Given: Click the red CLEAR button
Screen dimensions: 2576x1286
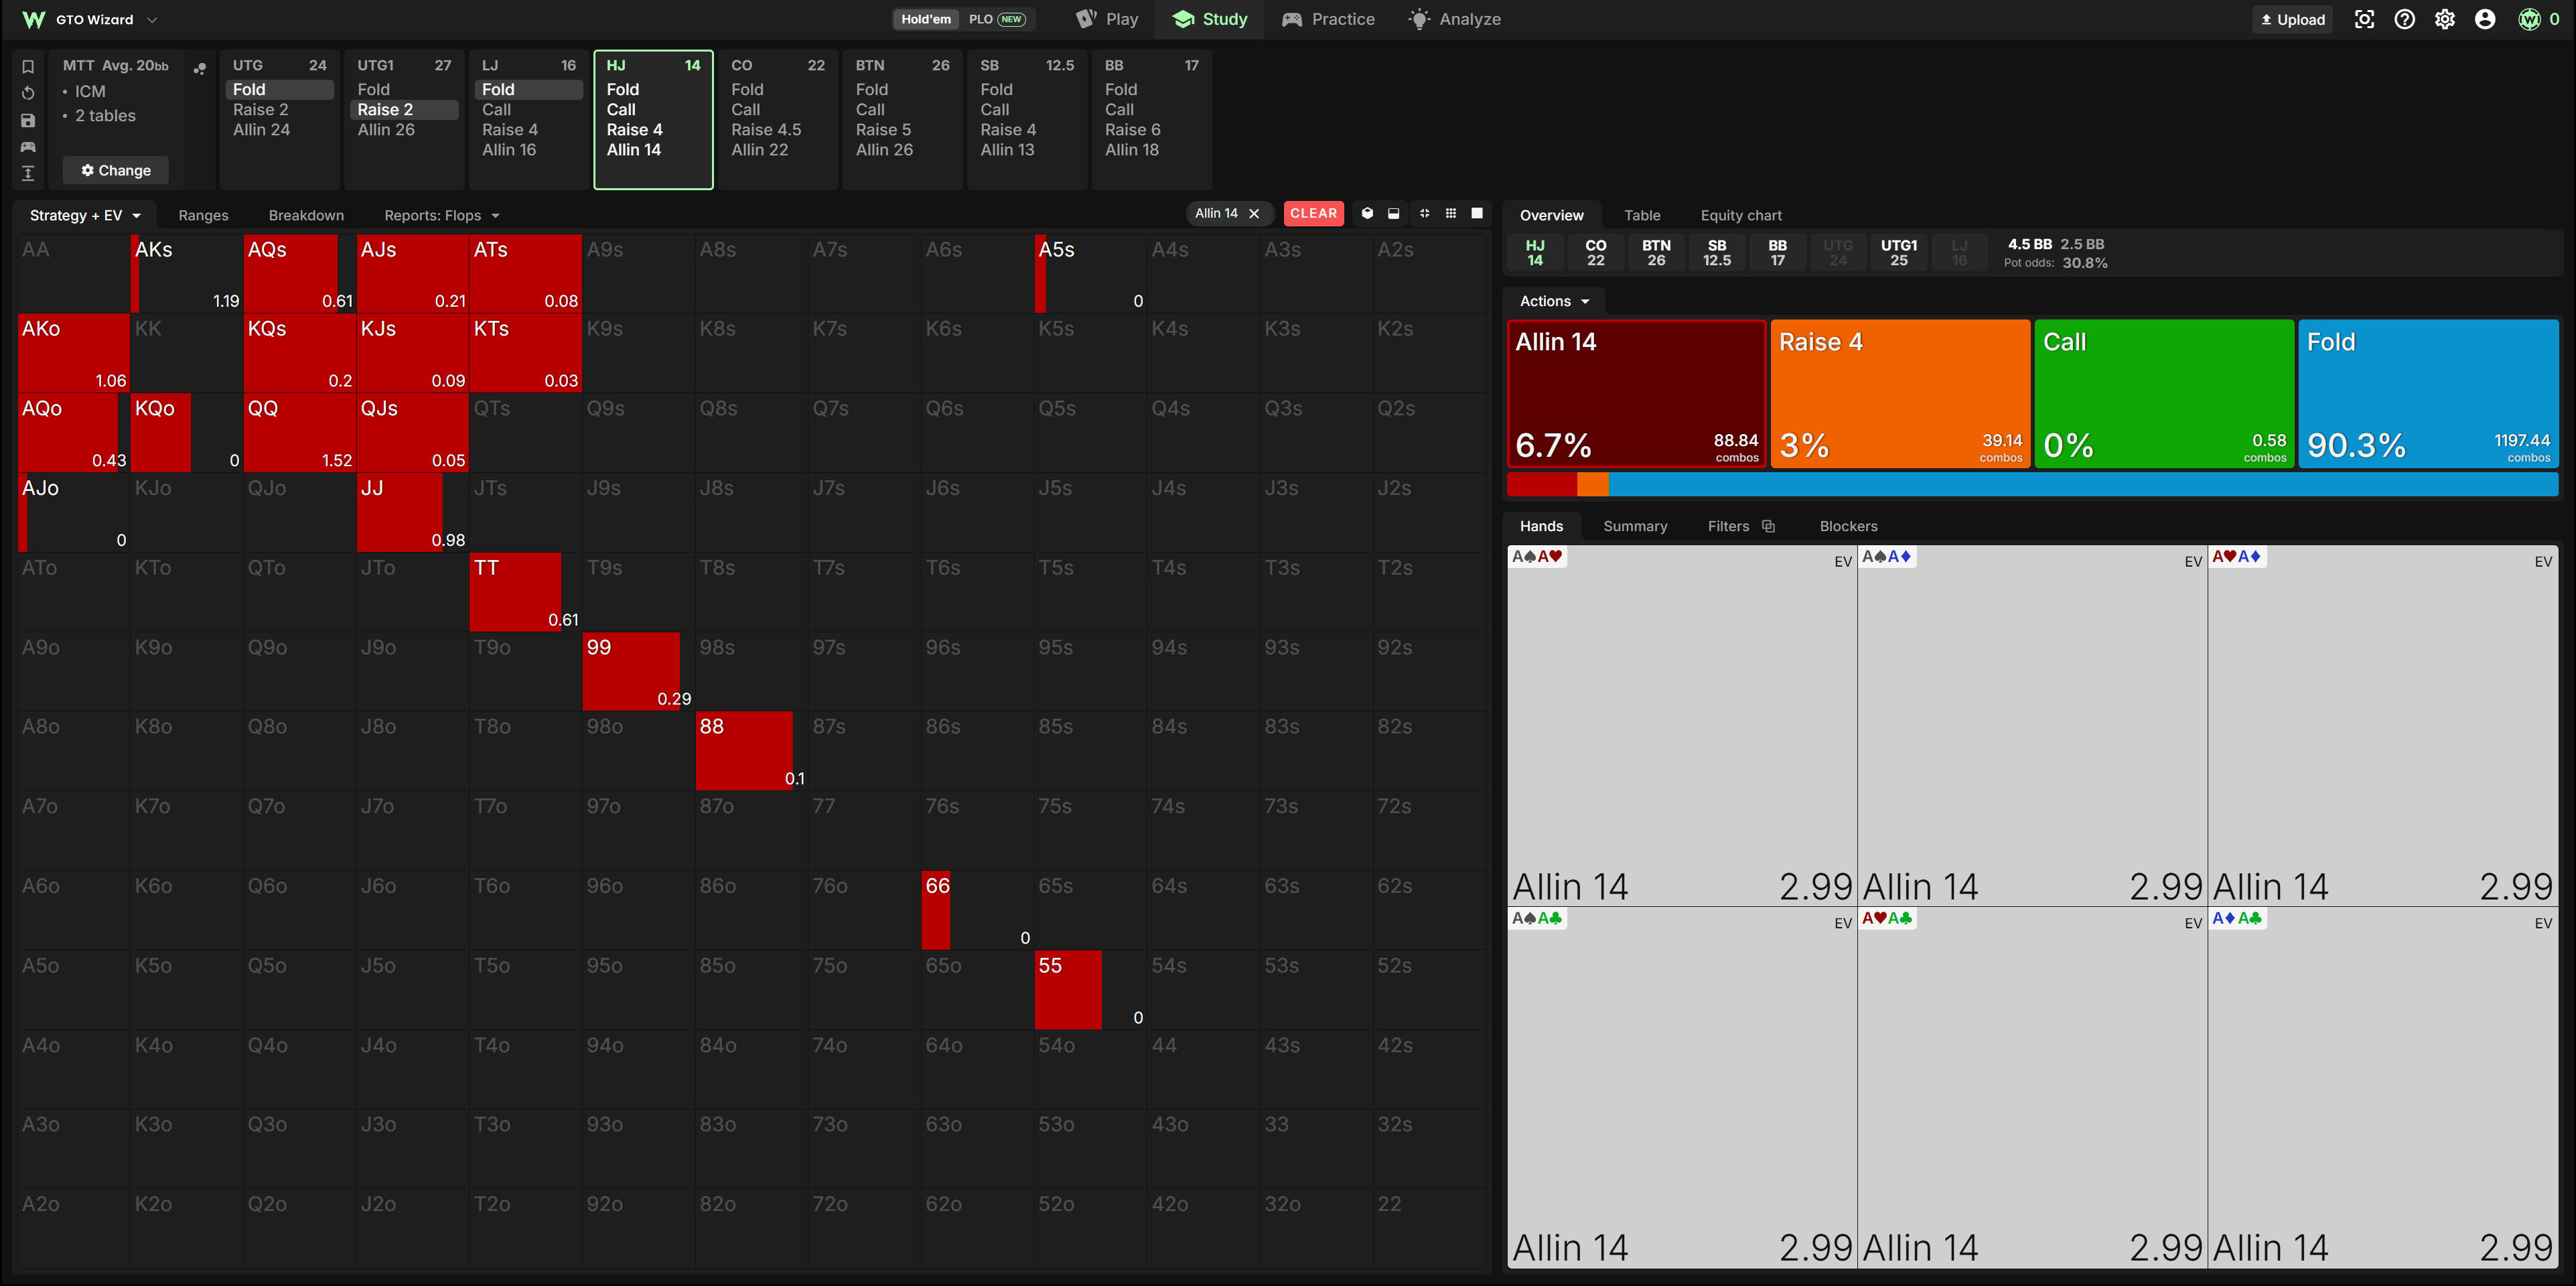Looking at the screenshot, I should click(1313, 213).
